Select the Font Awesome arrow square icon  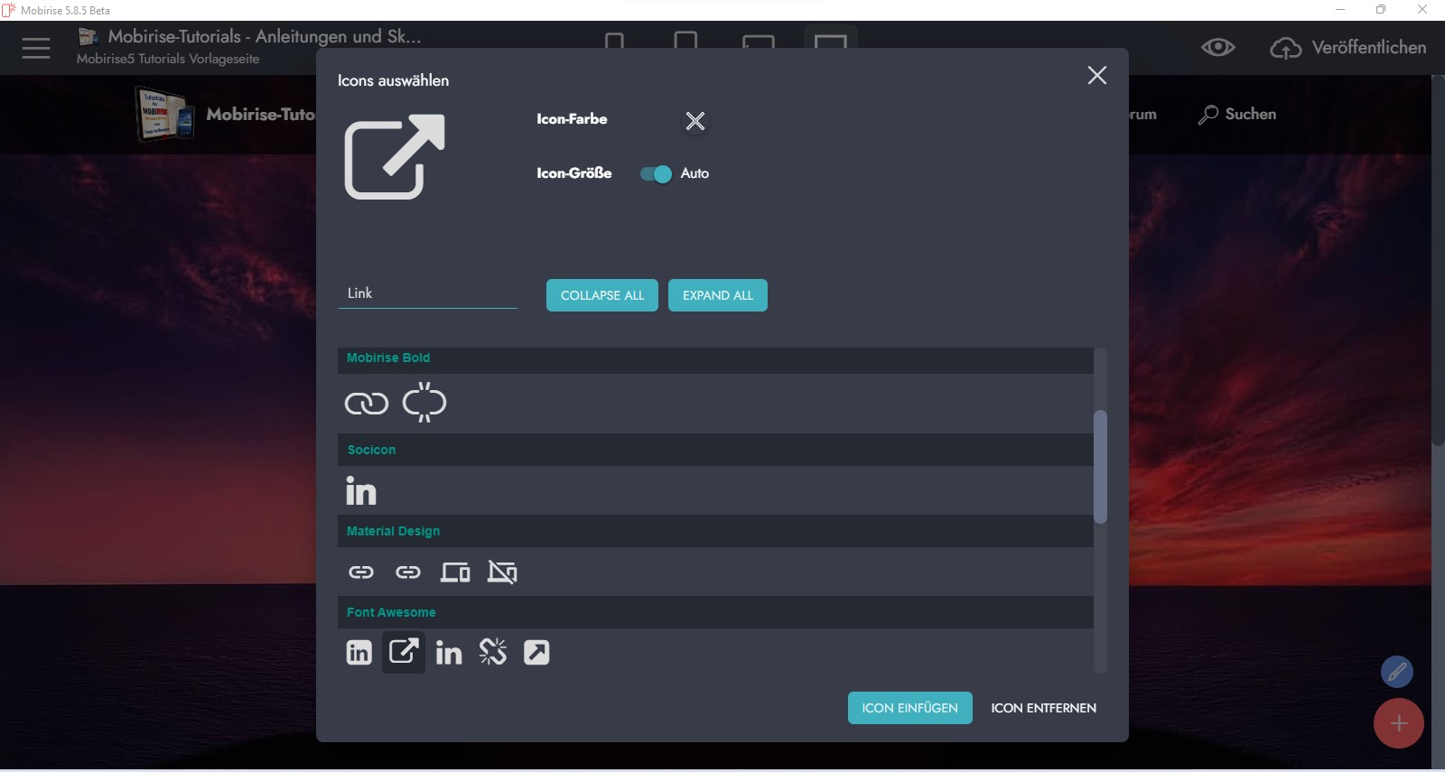[536, 653]
